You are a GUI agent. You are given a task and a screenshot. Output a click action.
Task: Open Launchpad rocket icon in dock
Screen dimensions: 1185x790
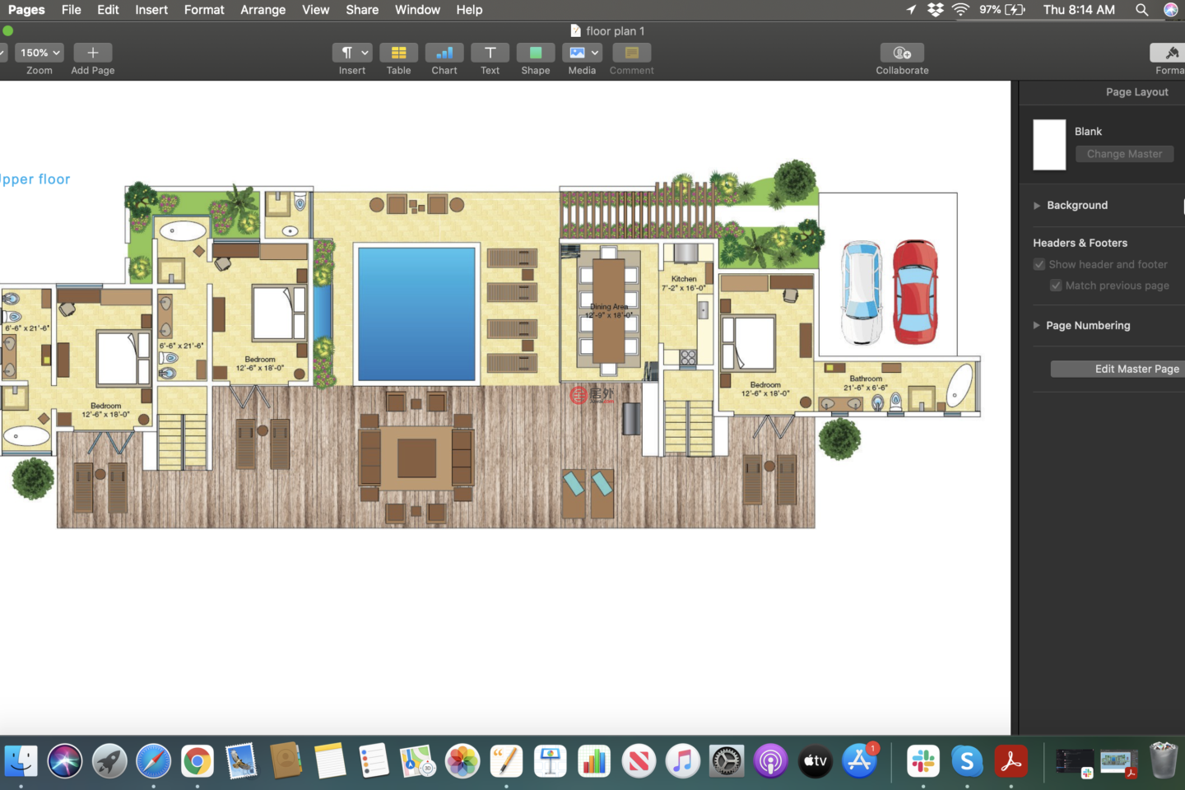tap(109, 761)
